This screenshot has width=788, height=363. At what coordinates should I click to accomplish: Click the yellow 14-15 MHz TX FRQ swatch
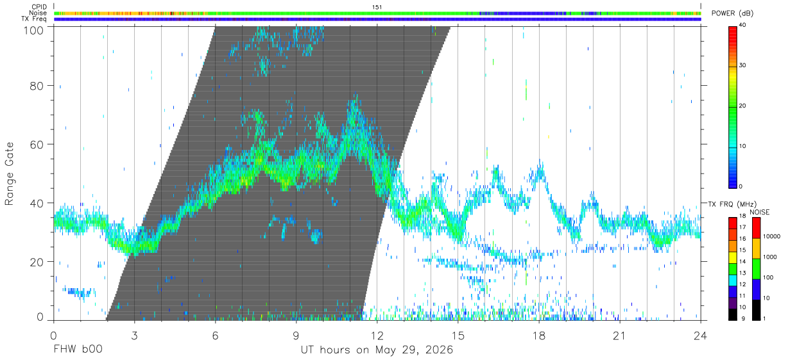pyautogui.click(x=733, y=257)
